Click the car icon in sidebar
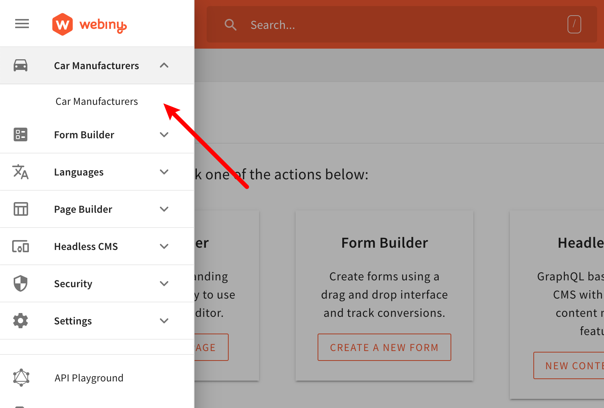The width and height of the screenshot is (604, 408). point(21,65)
